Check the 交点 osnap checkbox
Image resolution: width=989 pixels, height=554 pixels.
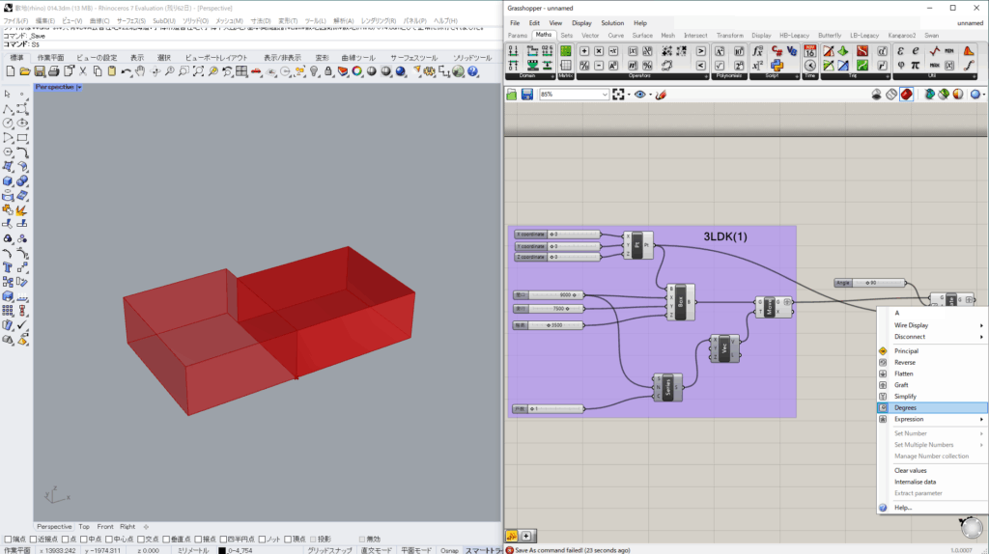point(139,539)
